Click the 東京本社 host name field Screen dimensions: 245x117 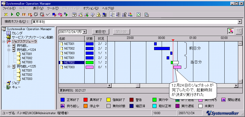(135, 22)
